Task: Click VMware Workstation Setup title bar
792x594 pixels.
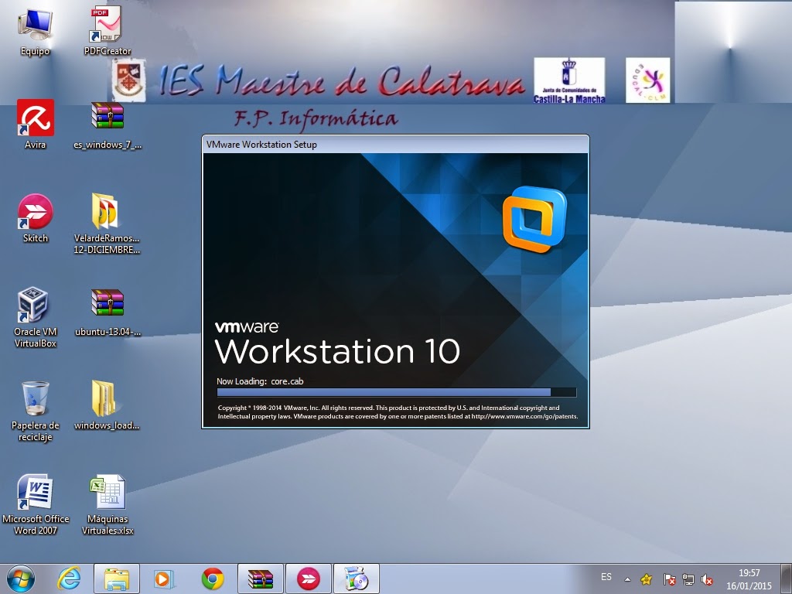Action: 395,145
